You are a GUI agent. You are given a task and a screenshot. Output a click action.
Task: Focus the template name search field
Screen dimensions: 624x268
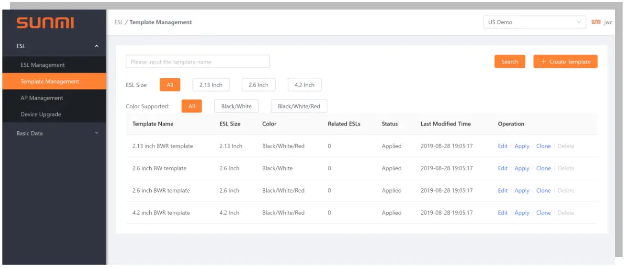(198, 62)
